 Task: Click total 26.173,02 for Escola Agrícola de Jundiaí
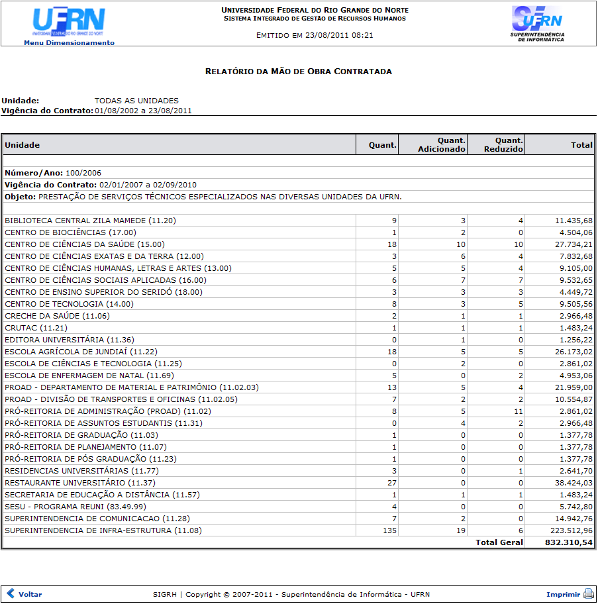(573, 352)
